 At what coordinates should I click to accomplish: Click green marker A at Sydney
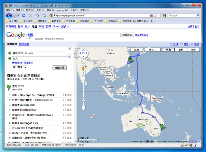pyautogui.click(x=162, y=127)
